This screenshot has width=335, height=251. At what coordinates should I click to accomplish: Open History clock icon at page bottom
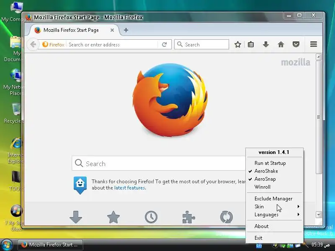(151, 217)
